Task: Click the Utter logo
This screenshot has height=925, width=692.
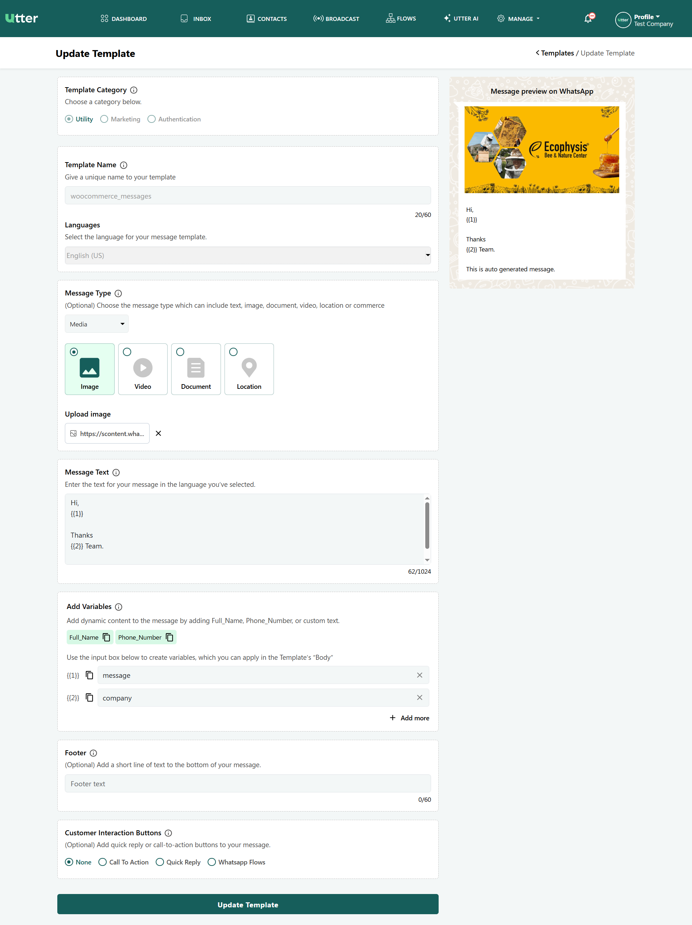Action: 22,18
